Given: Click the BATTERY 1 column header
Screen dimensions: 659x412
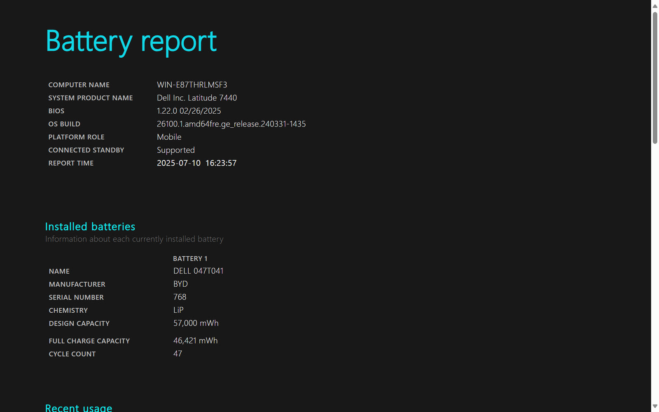Looking at the screenshot, I should click(190, 259).
